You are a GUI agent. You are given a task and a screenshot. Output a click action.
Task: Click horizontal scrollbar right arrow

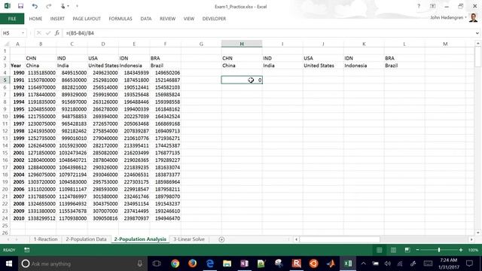(x=471, y=239)
